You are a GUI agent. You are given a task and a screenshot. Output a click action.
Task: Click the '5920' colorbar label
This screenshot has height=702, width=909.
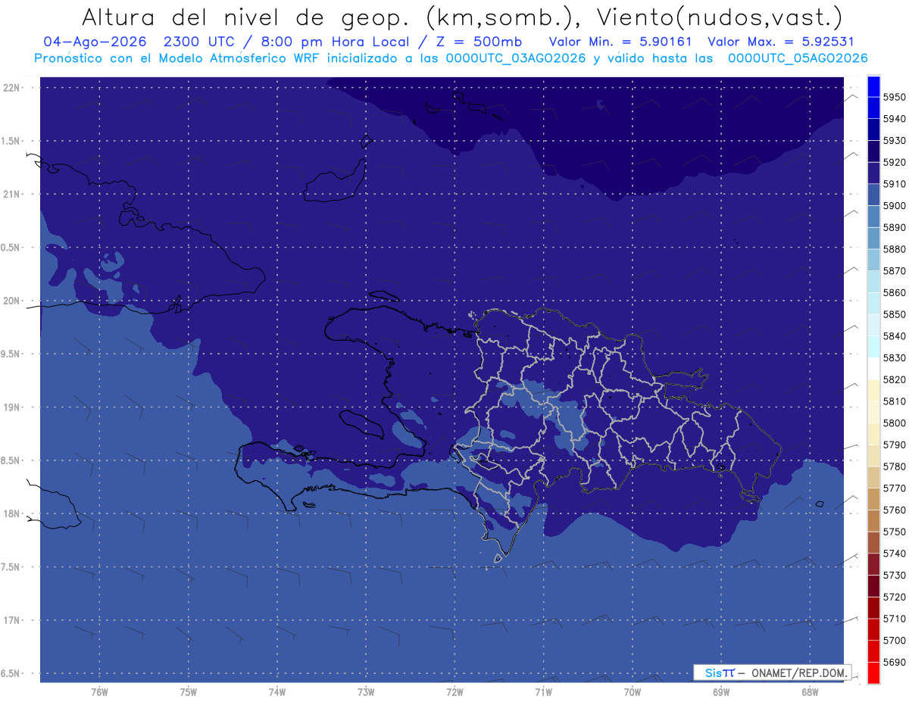[895, 162]
